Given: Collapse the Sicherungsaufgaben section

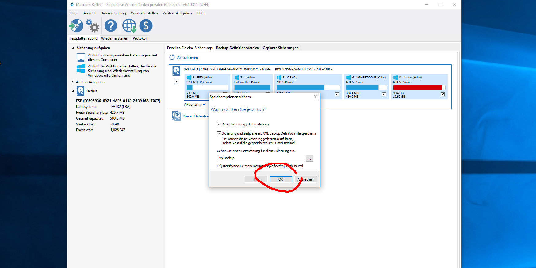Looking at the screenshot, I should [x=73, y=48].
